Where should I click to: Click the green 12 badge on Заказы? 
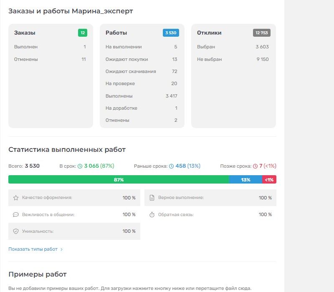[82, 33]
